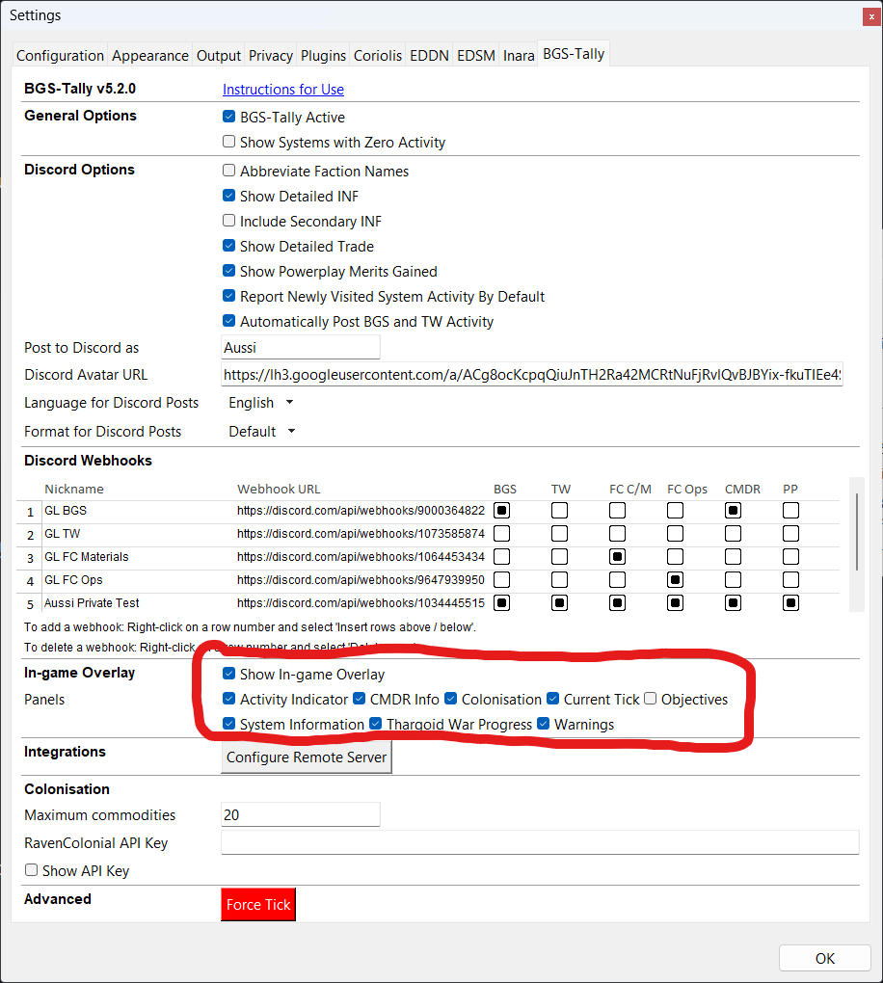
Task: Click row number 3 in webhooks table
Action: [x=30, y=558]
